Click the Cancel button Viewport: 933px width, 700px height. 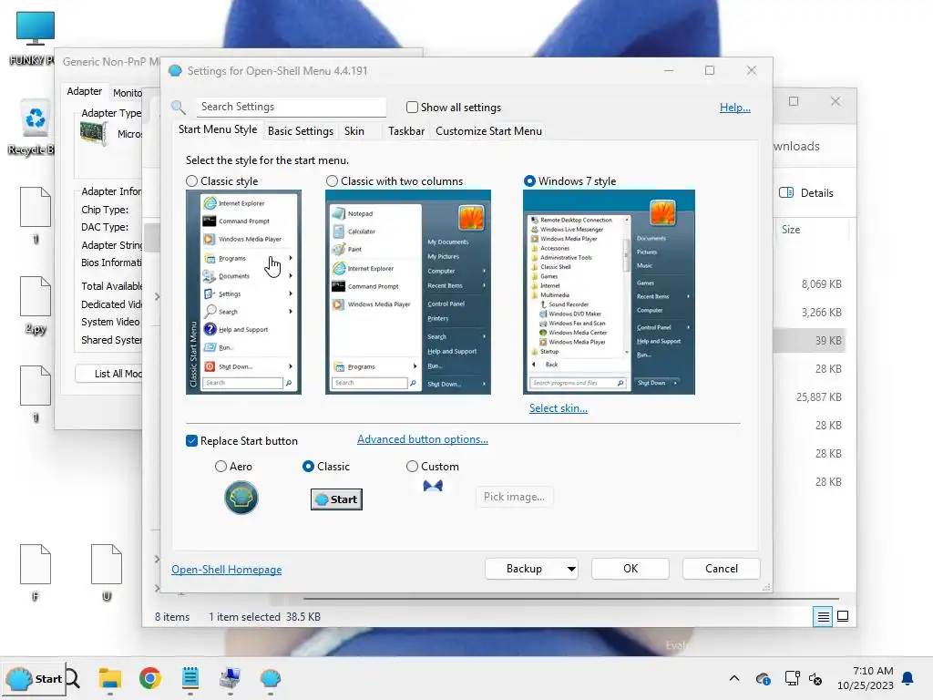pos(722,569)
